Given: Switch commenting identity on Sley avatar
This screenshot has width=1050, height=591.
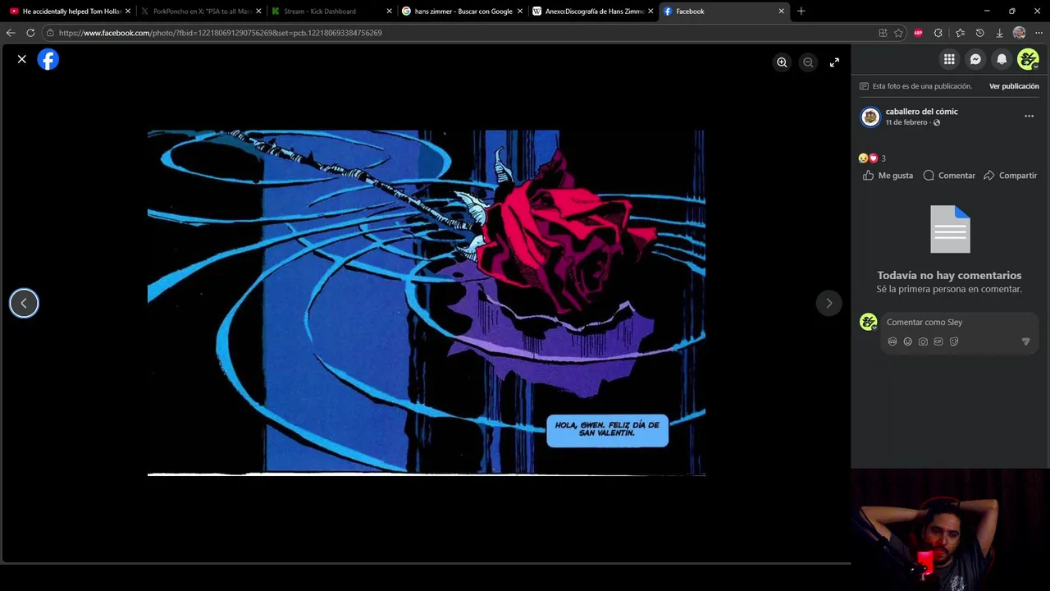Looking at the screenshot, I should click(x=869, y=323).
